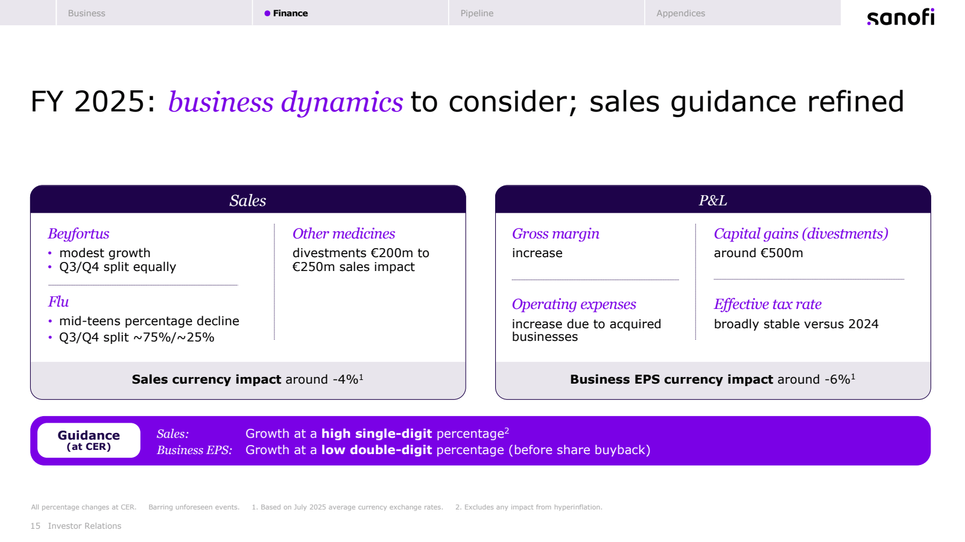Click the page number 15
This screenshot has height=542, width=965.
[36, 526]
